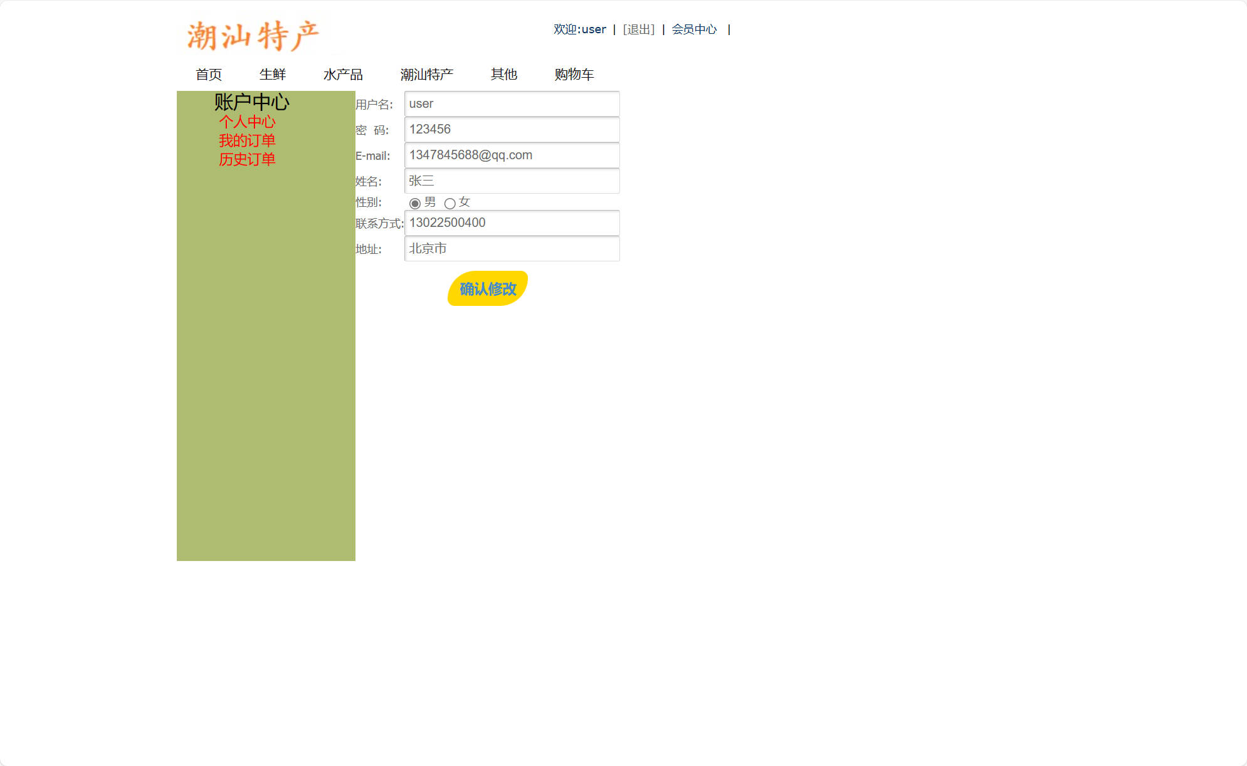Click the 地址 field showing 北京市
This screenshot has height=766, width=1247.
pyautogui.click(x=511, y=248)
